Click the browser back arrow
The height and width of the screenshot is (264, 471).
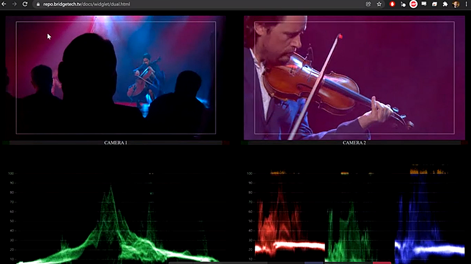4,4
